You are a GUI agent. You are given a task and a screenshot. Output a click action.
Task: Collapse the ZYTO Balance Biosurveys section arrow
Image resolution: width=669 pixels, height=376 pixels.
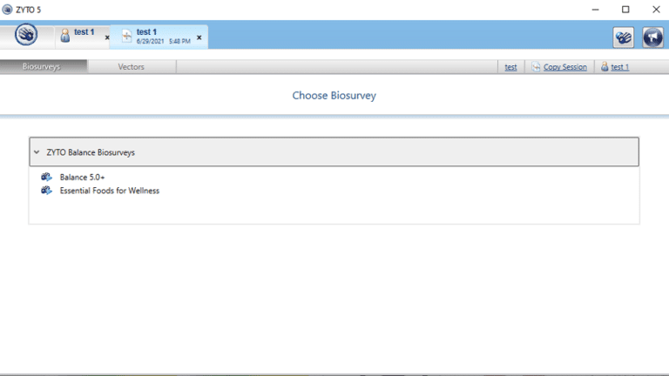point(37,152)
